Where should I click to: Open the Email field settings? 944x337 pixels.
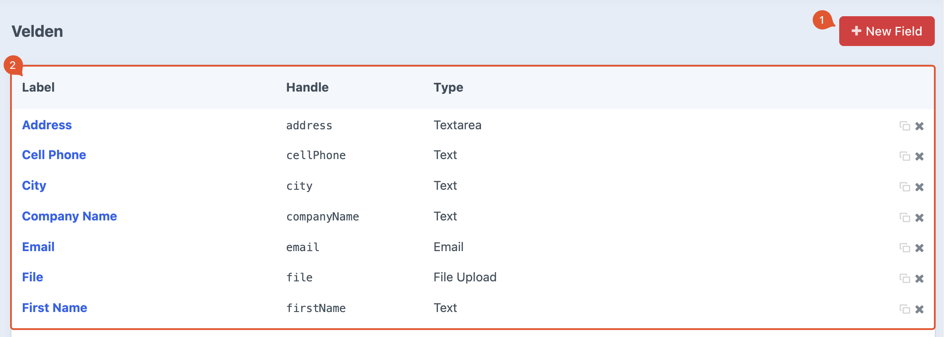tap(38, 247)
